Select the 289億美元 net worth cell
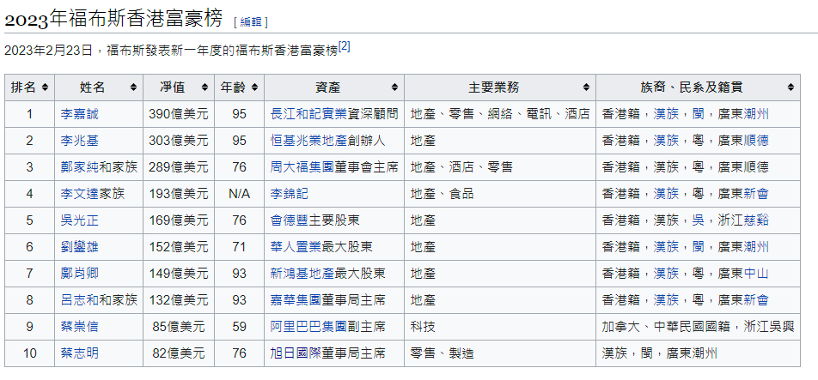818x380 pixels. click(x=179, y=167)
